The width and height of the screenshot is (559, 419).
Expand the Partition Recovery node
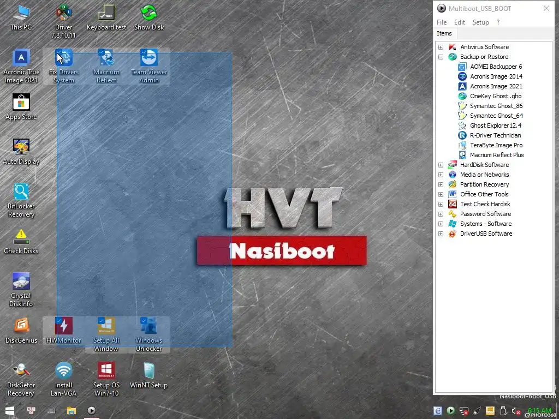(441, 184)
